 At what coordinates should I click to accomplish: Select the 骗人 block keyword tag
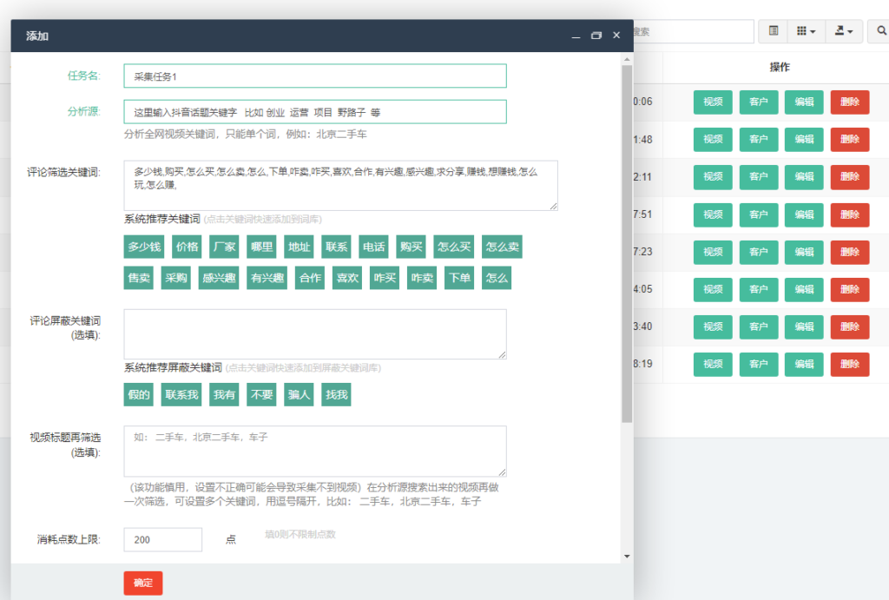pyautogui.click(x=300, y=395)
